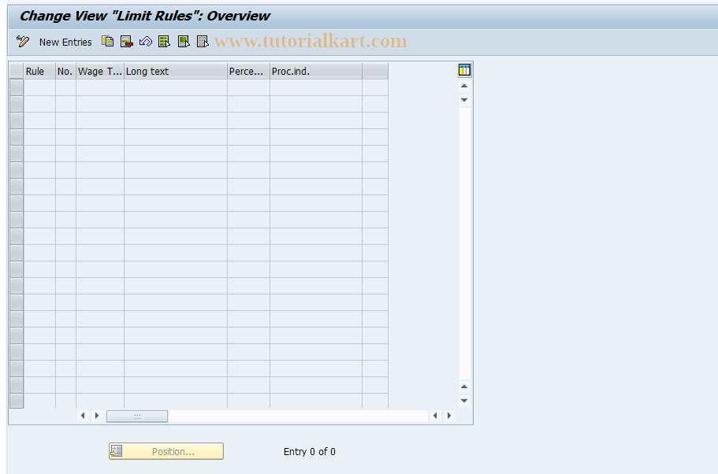718x474 pixels.
Task: Select the Rule column header
Action: [39, 72]
